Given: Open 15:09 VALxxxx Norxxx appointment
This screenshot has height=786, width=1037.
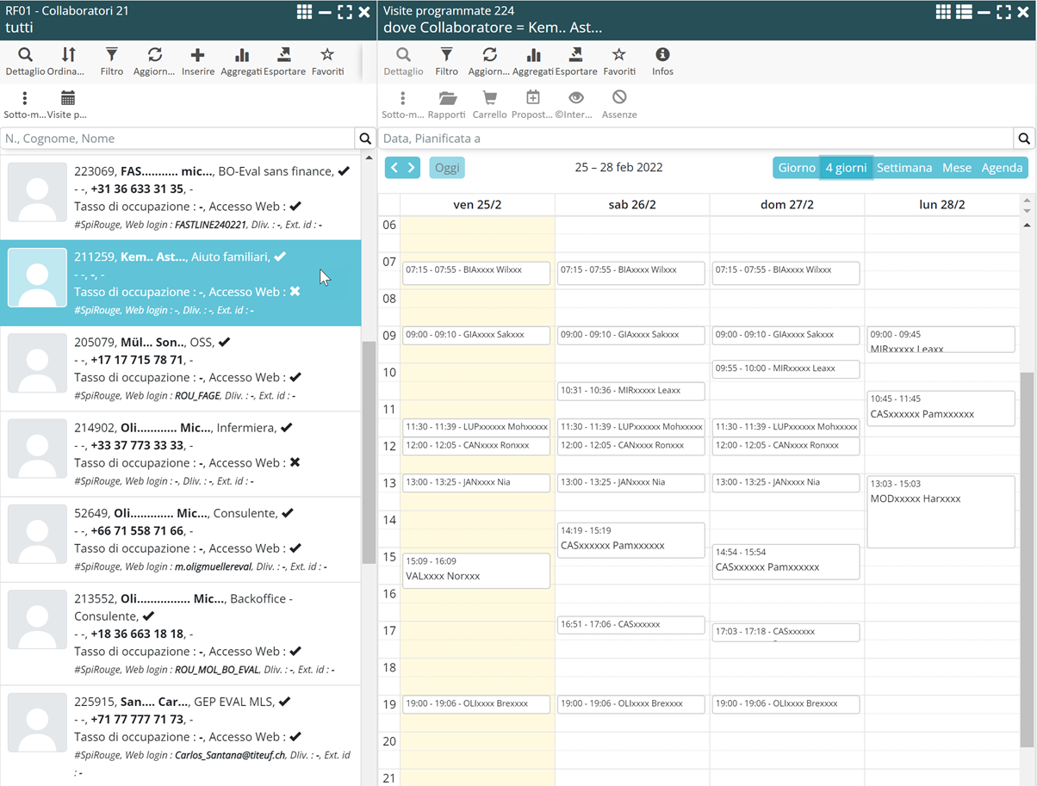Looking at the screenshot, I should coord(476,570).
